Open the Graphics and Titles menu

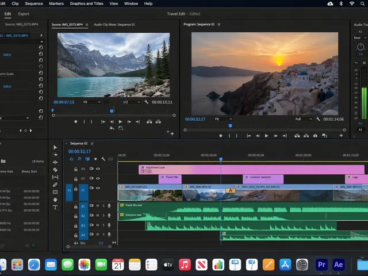[x=86, y=3]
